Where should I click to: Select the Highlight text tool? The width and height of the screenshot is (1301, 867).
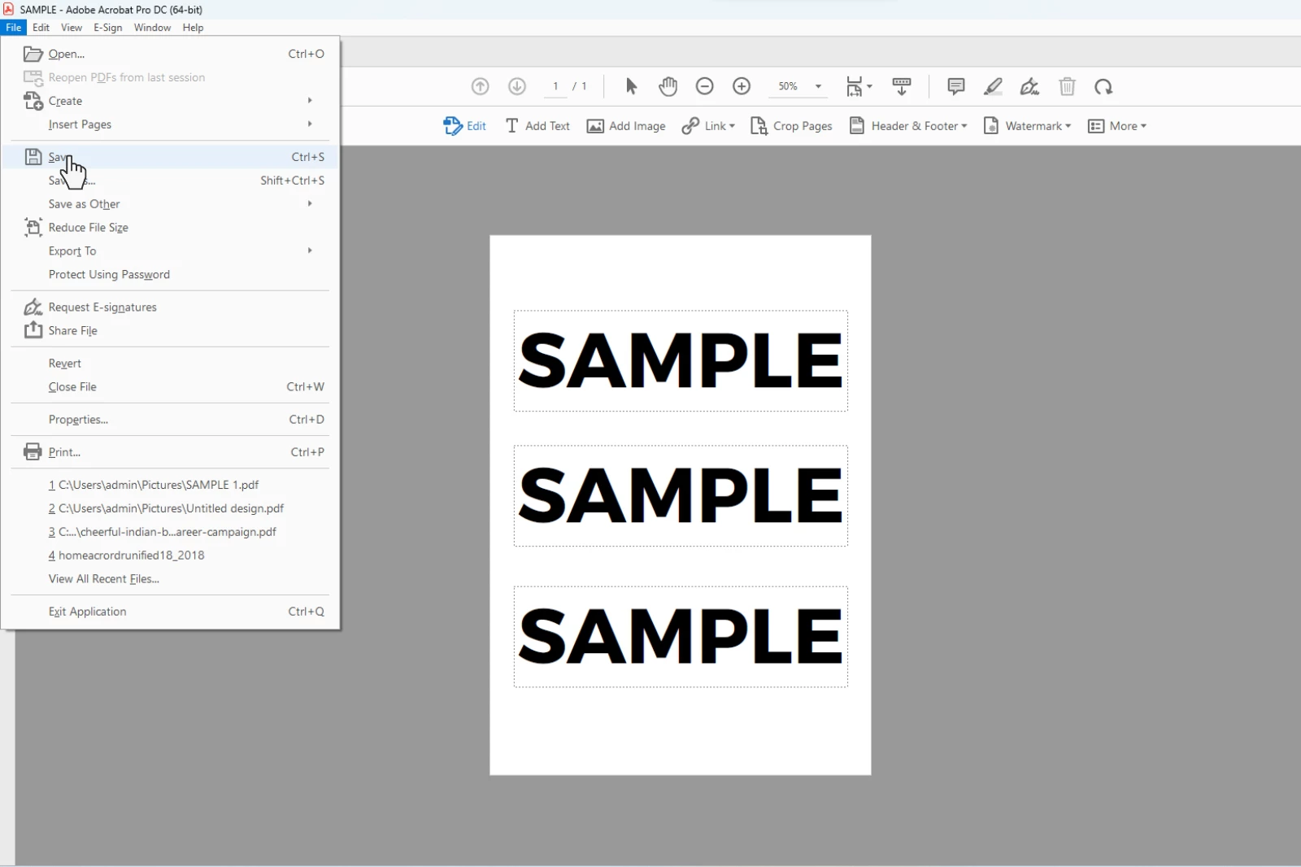click(993, 86)
